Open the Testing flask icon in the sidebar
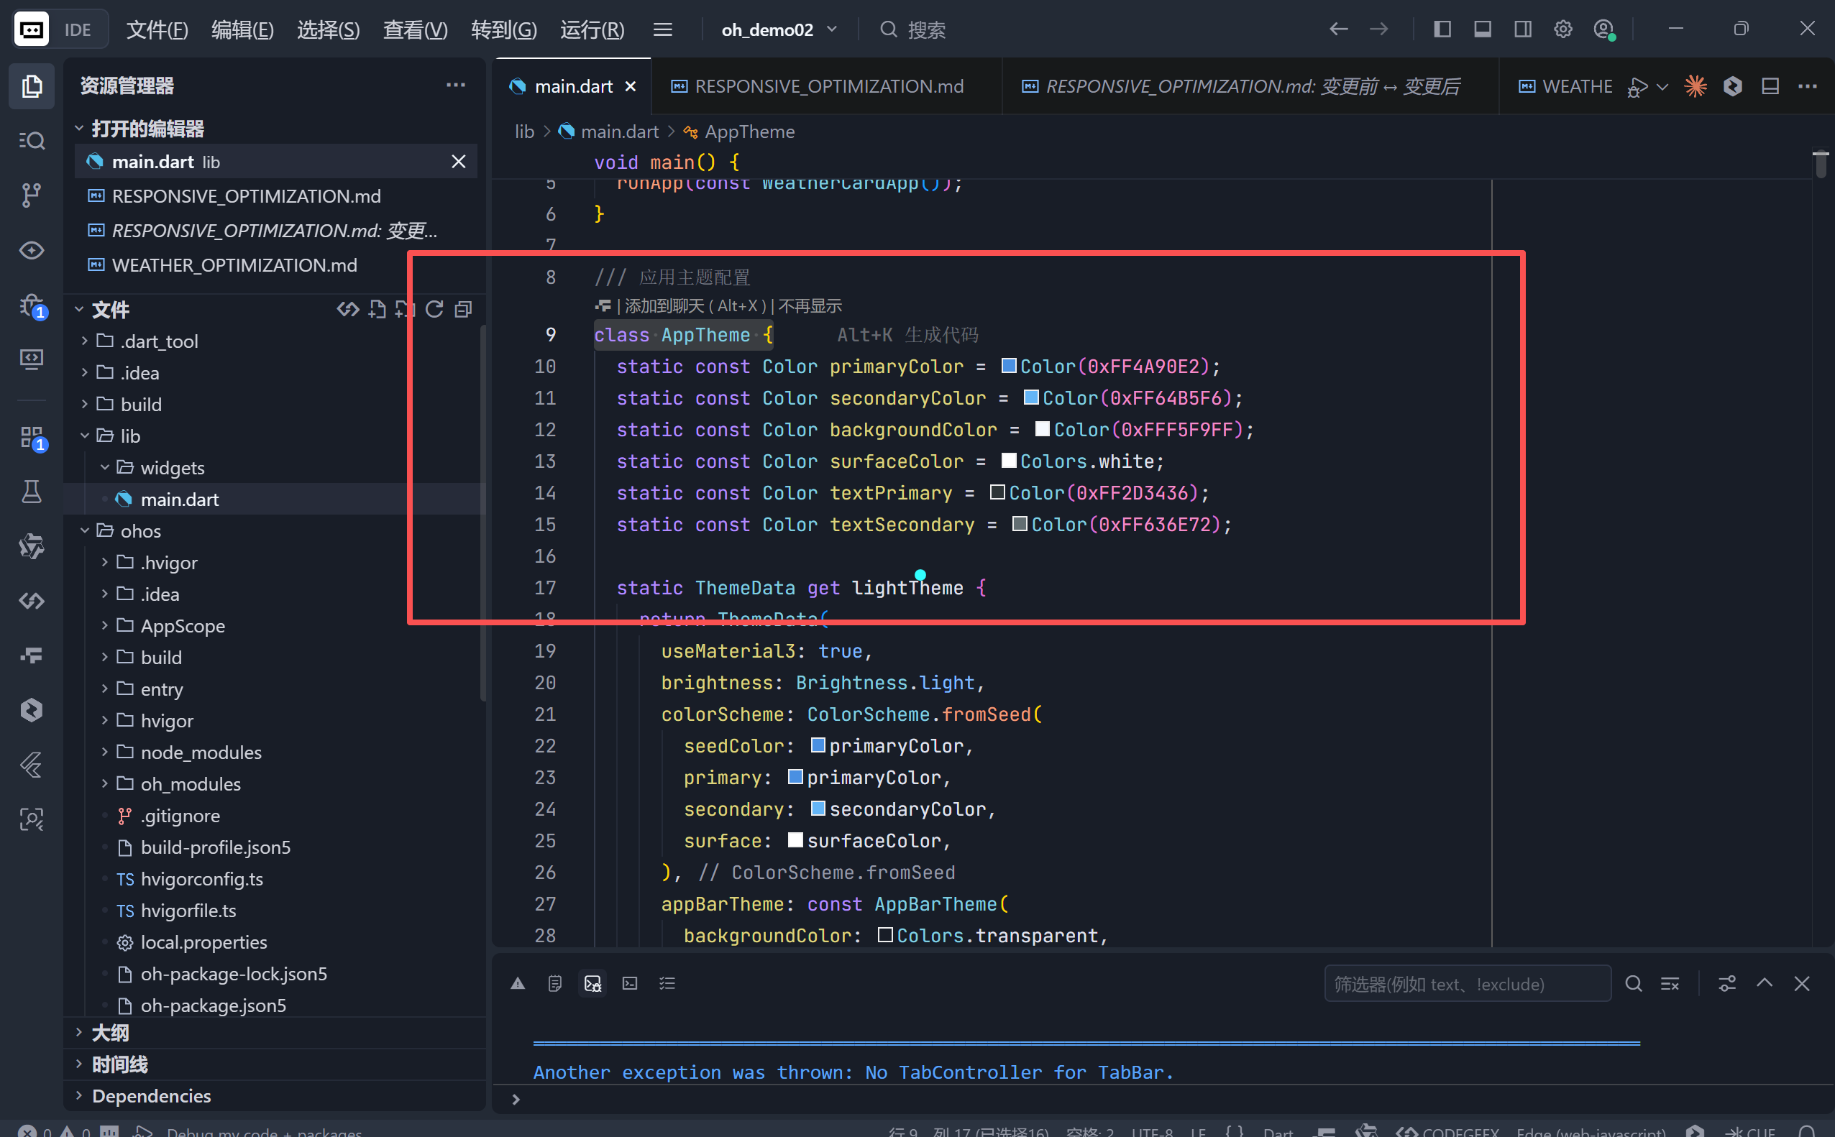The width and height of the screenshot is (1835, 1137). tap(31, 491)
